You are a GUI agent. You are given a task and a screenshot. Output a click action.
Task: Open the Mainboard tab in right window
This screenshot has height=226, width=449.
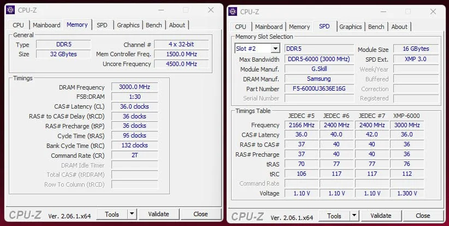[x=269, y=27]
